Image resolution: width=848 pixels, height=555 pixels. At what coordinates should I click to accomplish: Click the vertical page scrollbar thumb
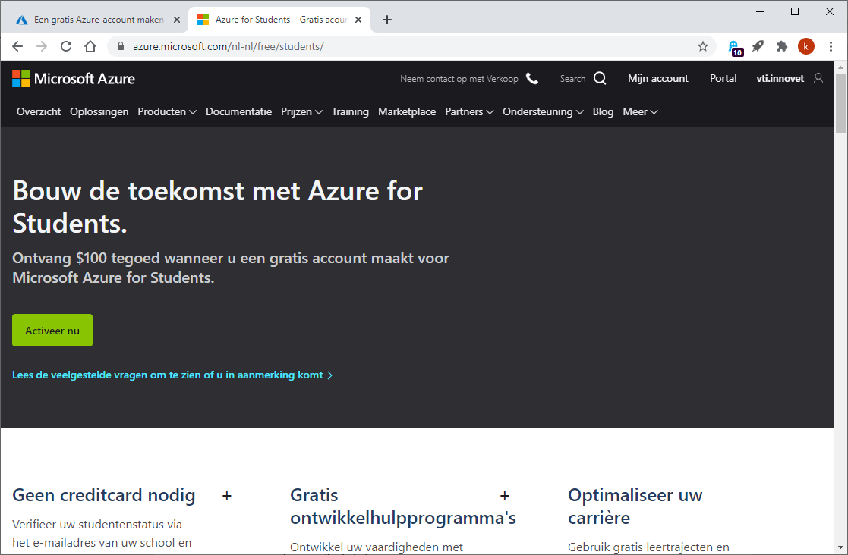pos(840,102)
